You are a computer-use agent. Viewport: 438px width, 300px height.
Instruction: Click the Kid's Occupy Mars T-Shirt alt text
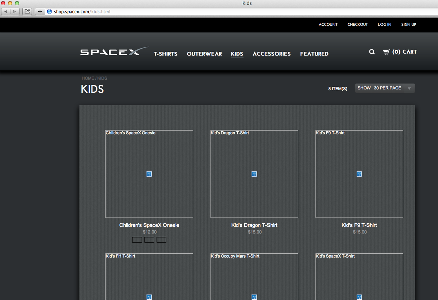(235, 256)
